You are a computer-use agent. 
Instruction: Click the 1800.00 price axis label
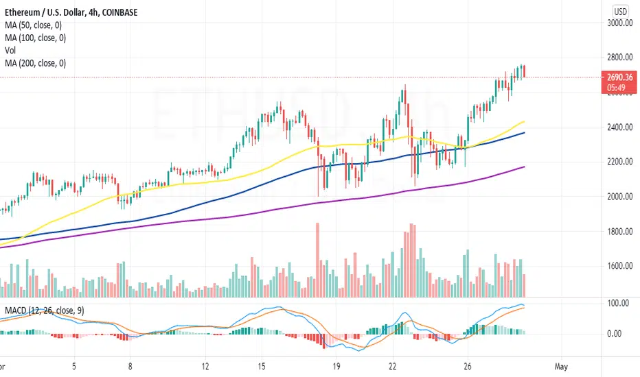point(620,232)
